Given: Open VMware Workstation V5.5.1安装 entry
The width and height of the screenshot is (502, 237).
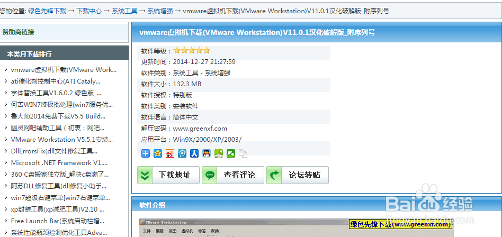Looking at the screenshot, I should coord(62,140).
